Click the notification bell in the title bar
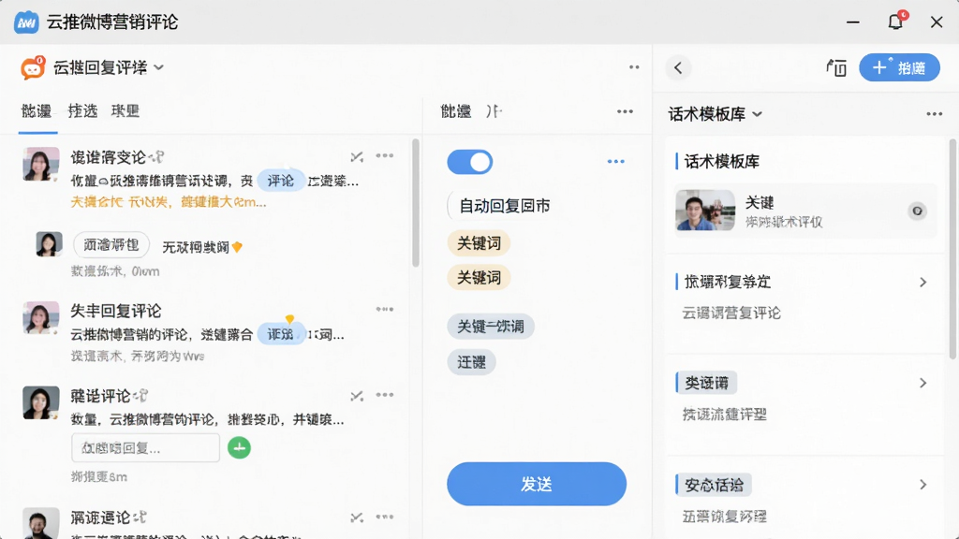This screenshot has width=959, height=539. pos(895,22)
